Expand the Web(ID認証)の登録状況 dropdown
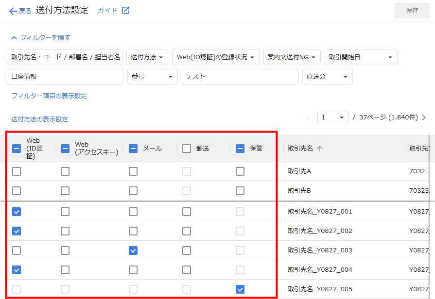Image resolution: width=435 pixels, height=299 pixels. (x=215, y=57)
